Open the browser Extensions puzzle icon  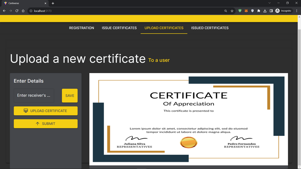coord(259,11)
